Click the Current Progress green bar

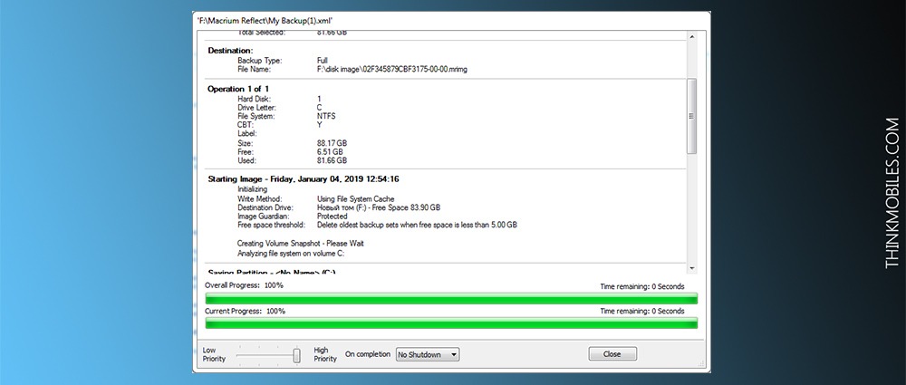click(x=451, y=322)
